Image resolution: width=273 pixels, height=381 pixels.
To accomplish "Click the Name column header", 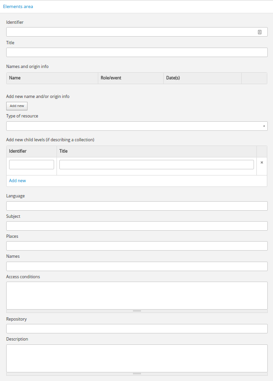I will (15, 78).
